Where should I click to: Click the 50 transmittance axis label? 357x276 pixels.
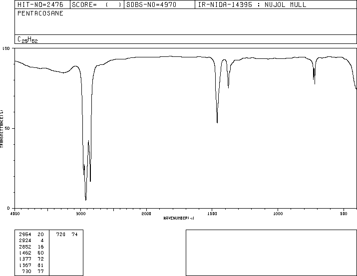click(7, 128)
